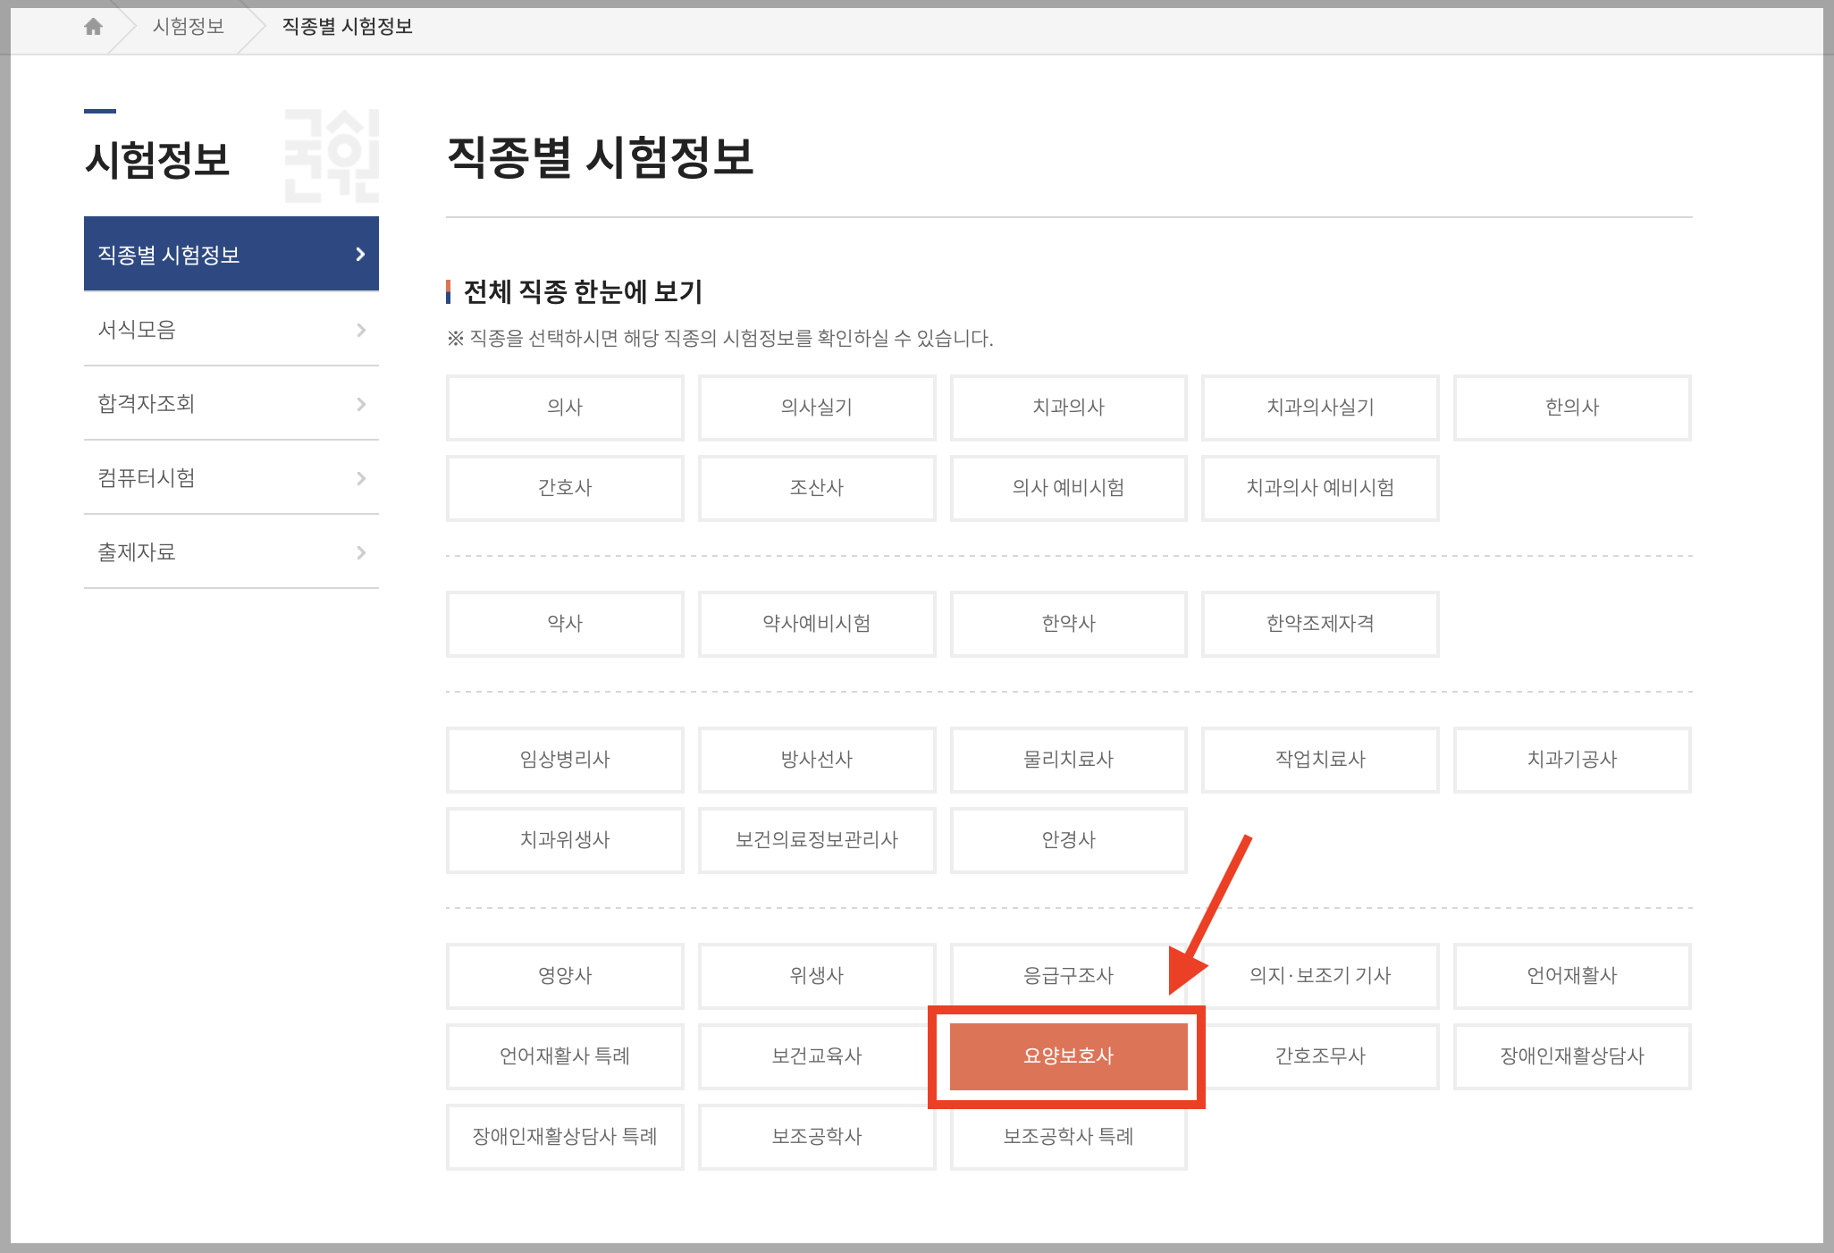
Task: Open 출제자료 sidebar menu item
Action: click(137, 552)
